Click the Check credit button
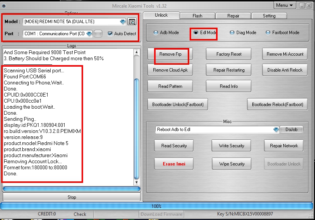 (80, 214)
